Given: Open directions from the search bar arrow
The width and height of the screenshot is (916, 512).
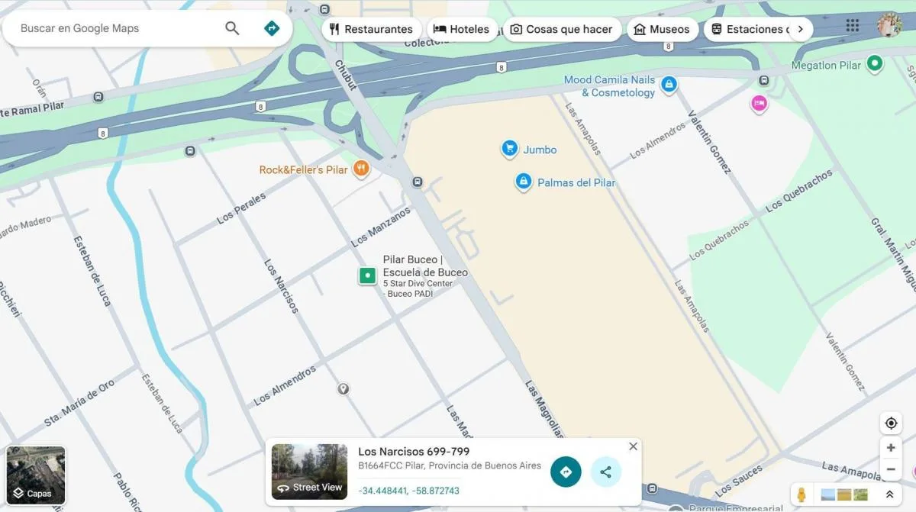Looking at the screenshot, I should click(272, 29).
